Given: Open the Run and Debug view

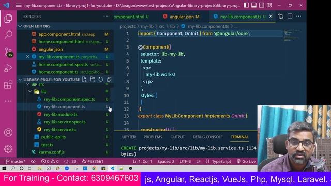Looking at the screenshot, I should click(x=8, y=68).
